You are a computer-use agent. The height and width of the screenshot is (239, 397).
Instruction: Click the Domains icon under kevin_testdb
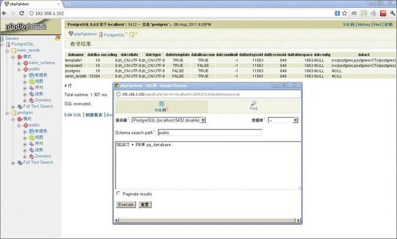pyautogui.click(x=32, y=101)
